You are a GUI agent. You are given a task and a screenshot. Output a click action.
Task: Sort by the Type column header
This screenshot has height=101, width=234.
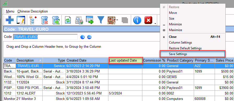(54, 61)
